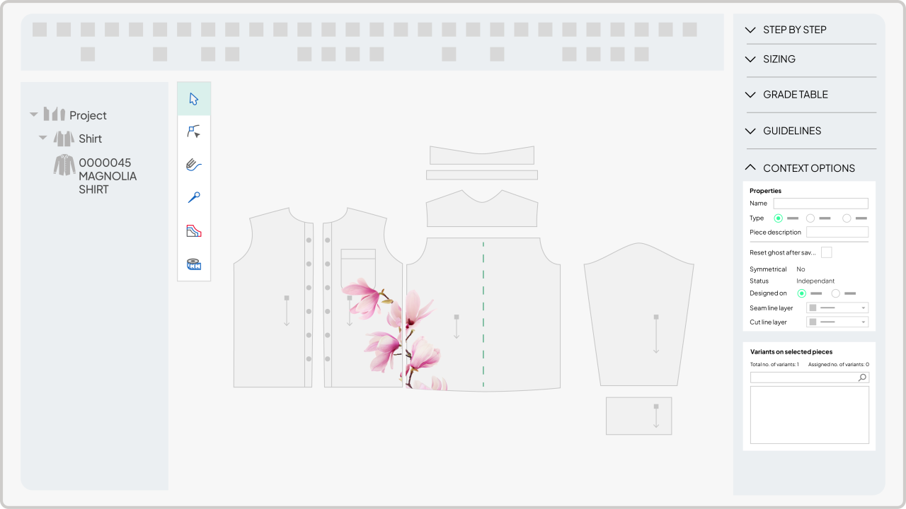Activate the pencil draw curve tool
906x509 pixels.
tap(194, 165)
